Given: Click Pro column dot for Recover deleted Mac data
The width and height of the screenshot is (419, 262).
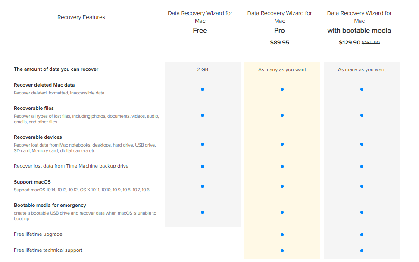Looking at the screenshot, I should [x=282, y=90].
